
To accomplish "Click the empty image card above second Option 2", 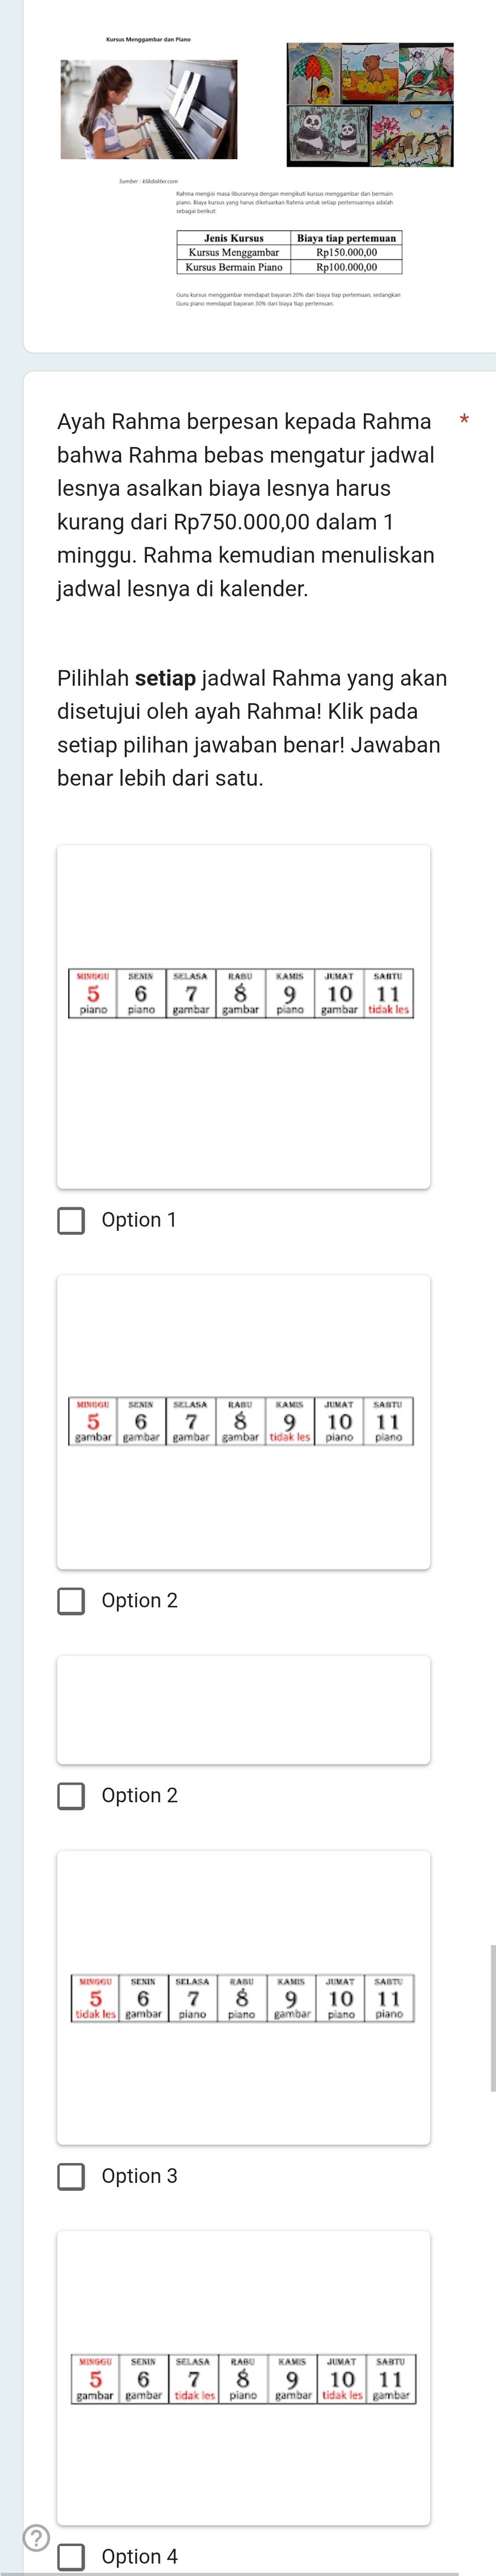I will click(243, 1709).
